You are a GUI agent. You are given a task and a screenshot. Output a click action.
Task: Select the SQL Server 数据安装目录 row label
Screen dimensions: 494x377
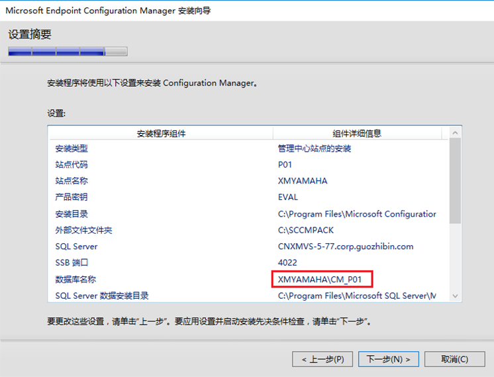(x=102, y=296)
